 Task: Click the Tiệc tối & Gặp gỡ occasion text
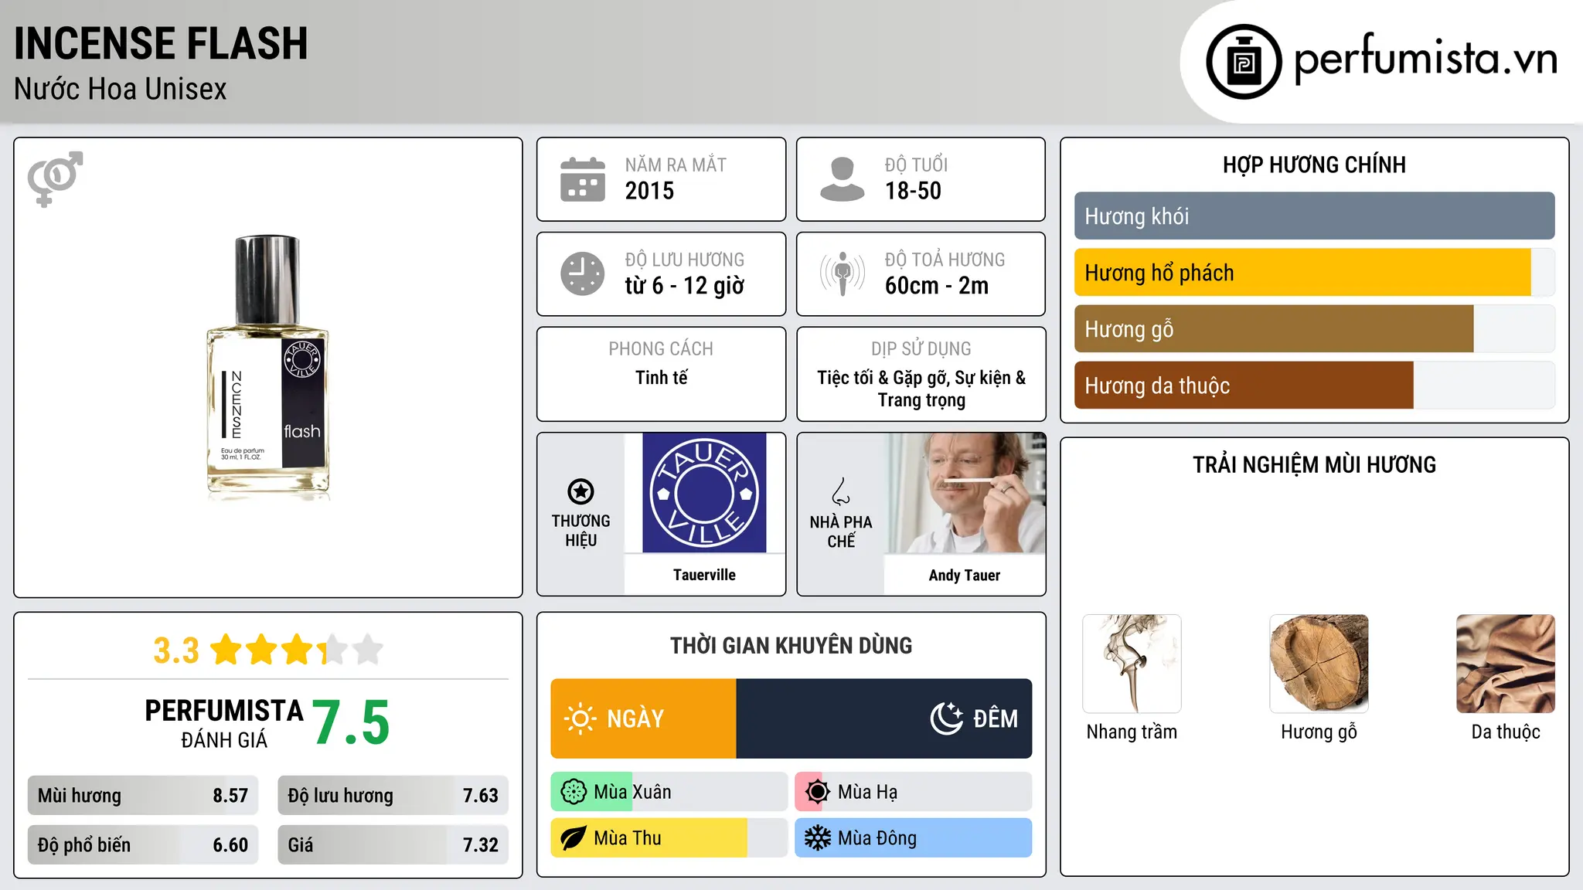click(x=921, y=389)
